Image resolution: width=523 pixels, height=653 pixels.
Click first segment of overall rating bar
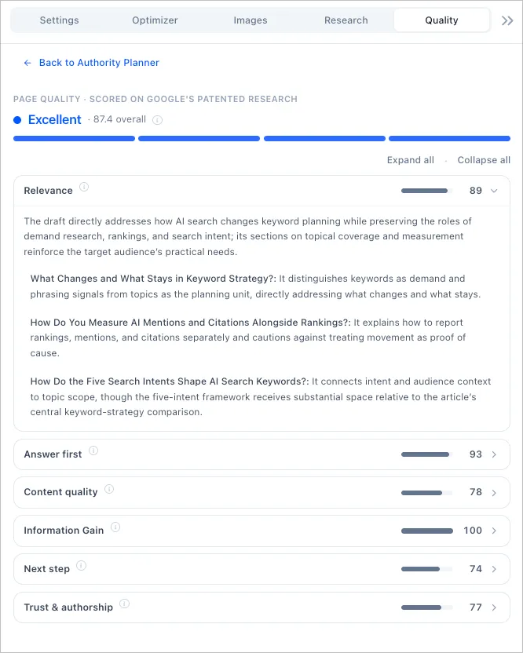coord(74,139)
